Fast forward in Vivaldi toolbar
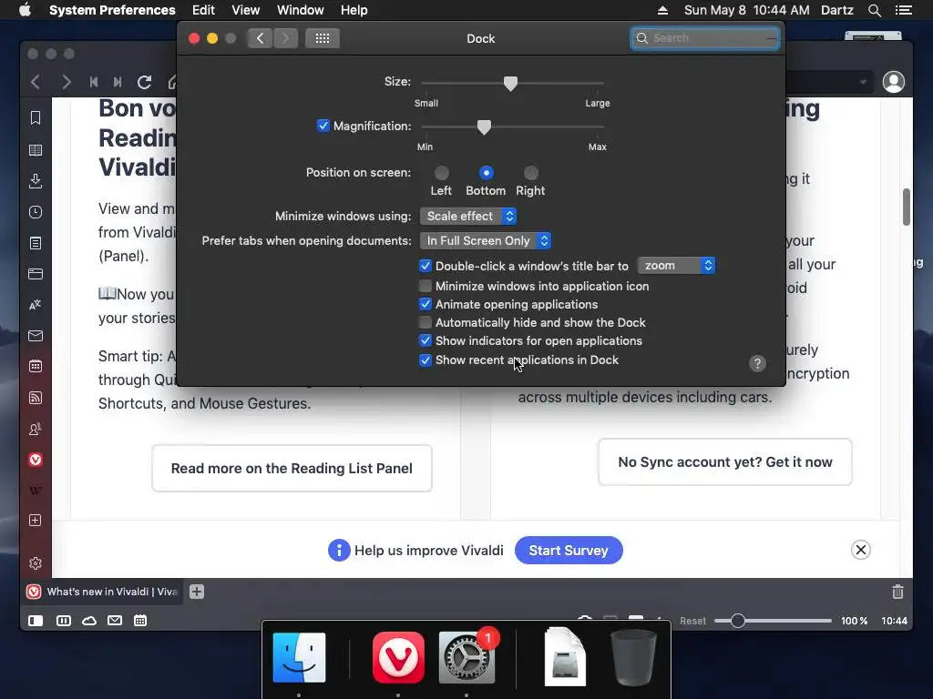 118,82
